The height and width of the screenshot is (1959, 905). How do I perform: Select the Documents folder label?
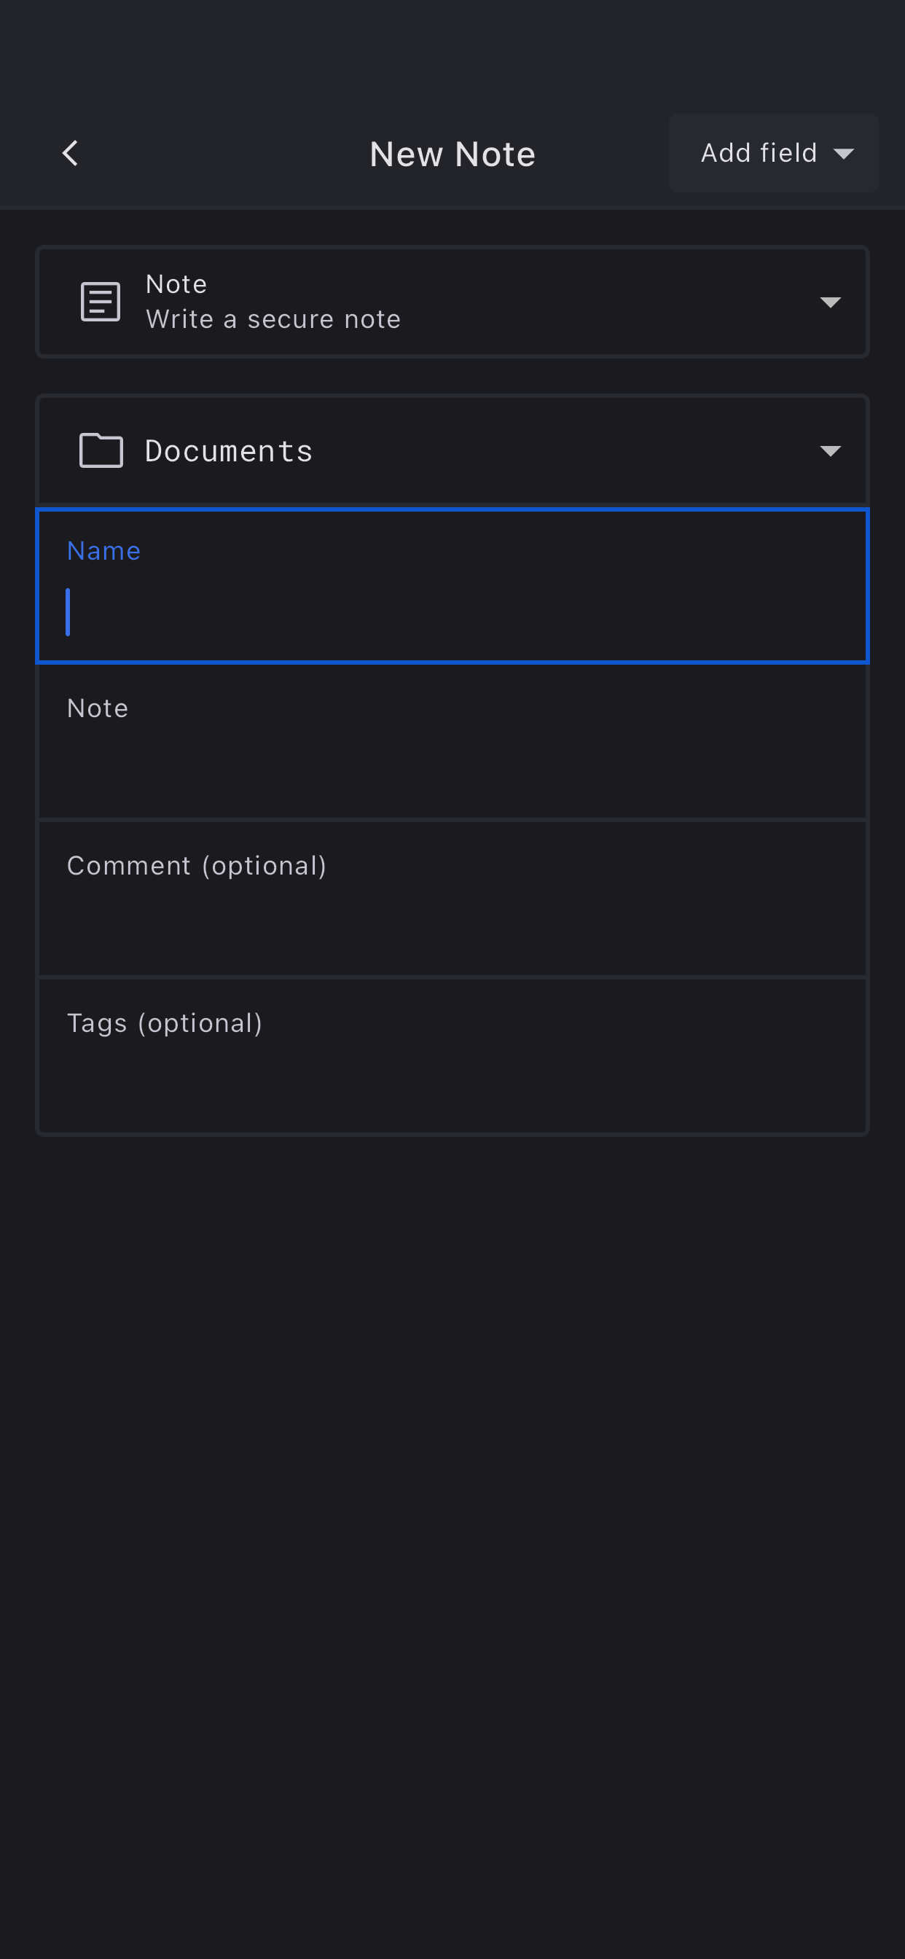coord(229,451)
